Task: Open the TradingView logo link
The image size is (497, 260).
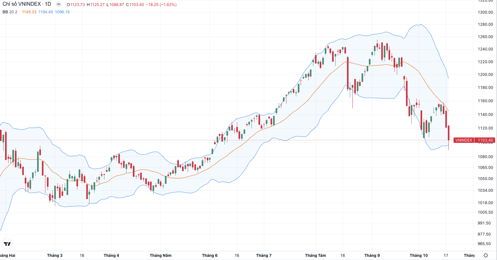Action: (7, 244)
